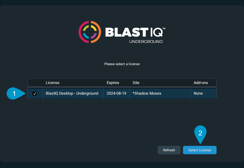Image resolution: width=244 pixels, height=168 pixels.
Task: Click the Site column header
Action: coord(136,82)
